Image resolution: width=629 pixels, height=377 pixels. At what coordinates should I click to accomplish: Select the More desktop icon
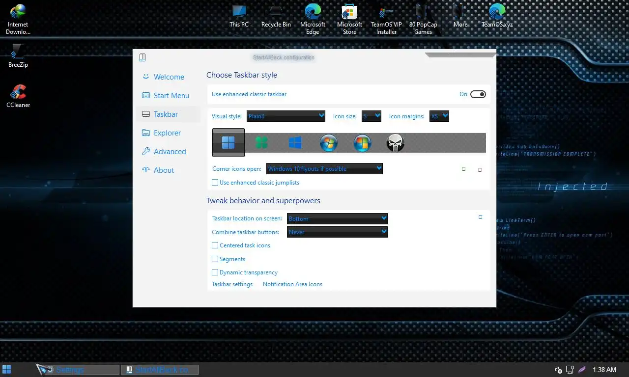pyautogui.click(x=460, y=16)
